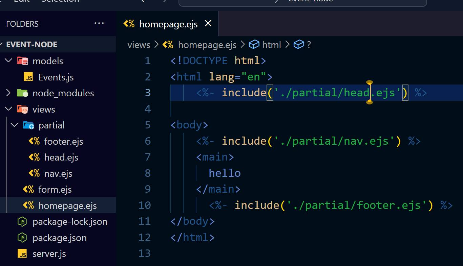Open head.ejs in the partial folder
The width and height of the screenshot is (463, 266).
pyautogui.click(x=61, y=158)
